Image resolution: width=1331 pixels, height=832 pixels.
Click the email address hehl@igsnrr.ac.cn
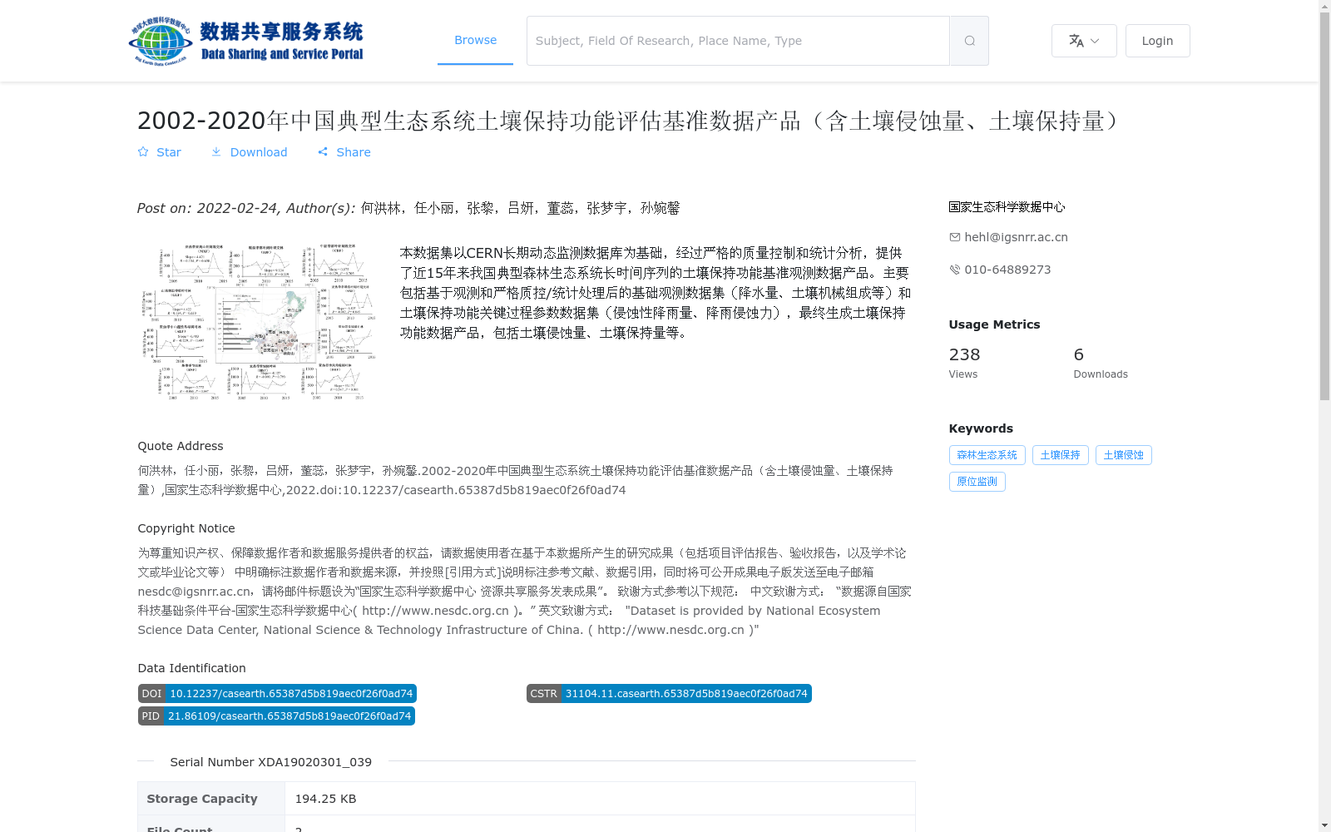click(x=1016, y=237)
